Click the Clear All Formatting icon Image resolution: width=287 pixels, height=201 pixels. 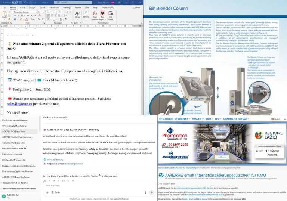(x=40, y=16)
